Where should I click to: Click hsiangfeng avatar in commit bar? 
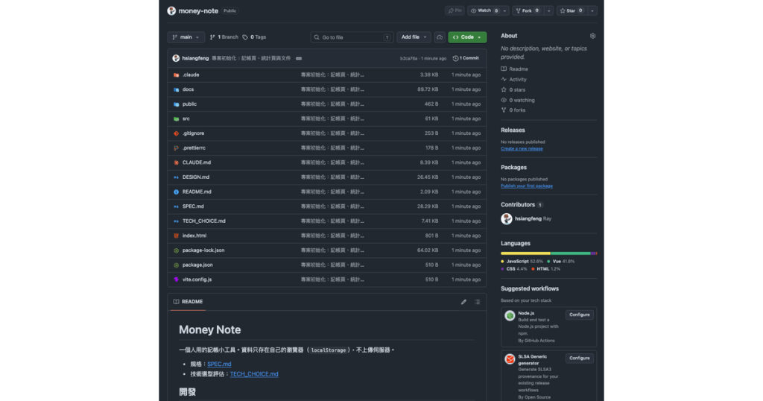[x=176, y=58]
